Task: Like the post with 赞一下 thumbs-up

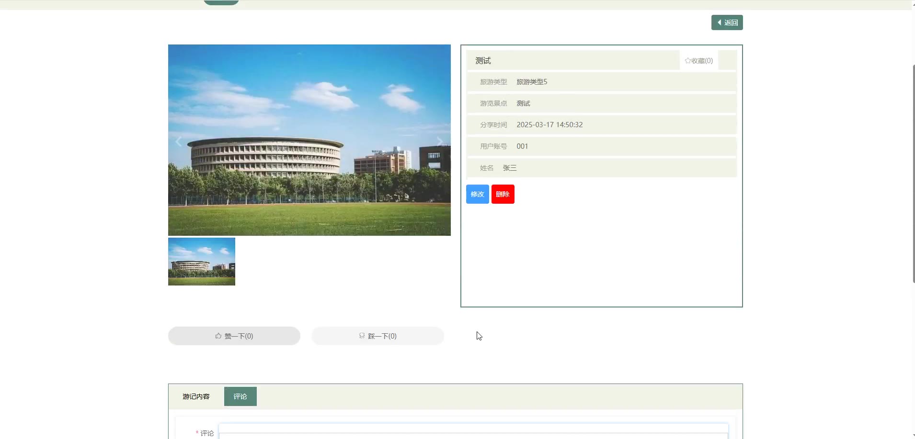Action: coord(234,336)
